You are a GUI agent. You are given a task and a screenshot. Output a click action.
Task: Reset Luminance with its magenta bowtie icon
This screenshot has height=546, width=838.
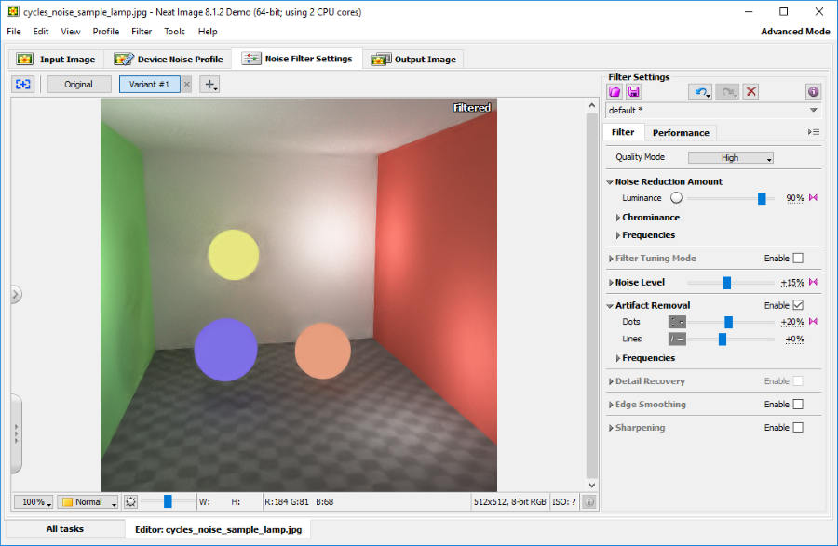click(x=813, y=197)
